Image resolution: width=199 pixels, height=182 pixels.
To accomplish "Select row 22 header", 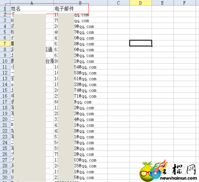I will pos(5,131).
